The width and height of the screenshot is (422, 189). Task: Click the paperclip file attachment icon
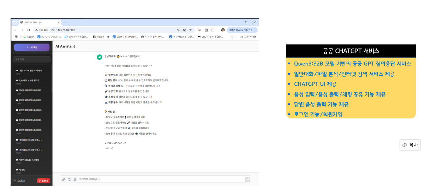[x=64, y=179]
